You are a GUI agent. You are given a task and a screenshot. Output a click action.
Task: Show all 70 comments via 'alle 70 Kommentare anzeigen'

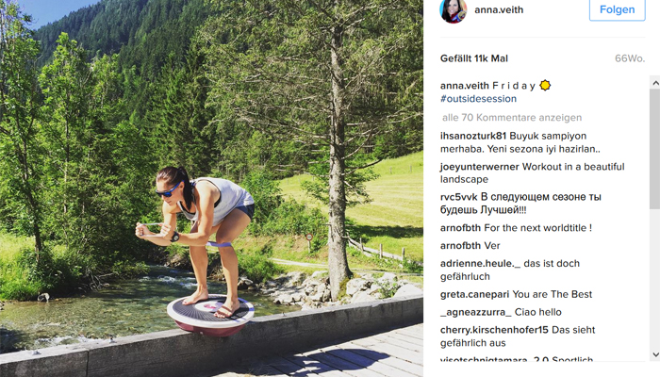[512, 118]
